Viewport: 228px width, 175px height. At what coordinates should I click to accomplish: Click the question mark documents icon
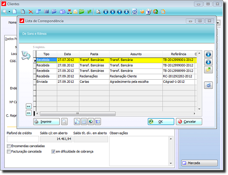tap(148, 12)
